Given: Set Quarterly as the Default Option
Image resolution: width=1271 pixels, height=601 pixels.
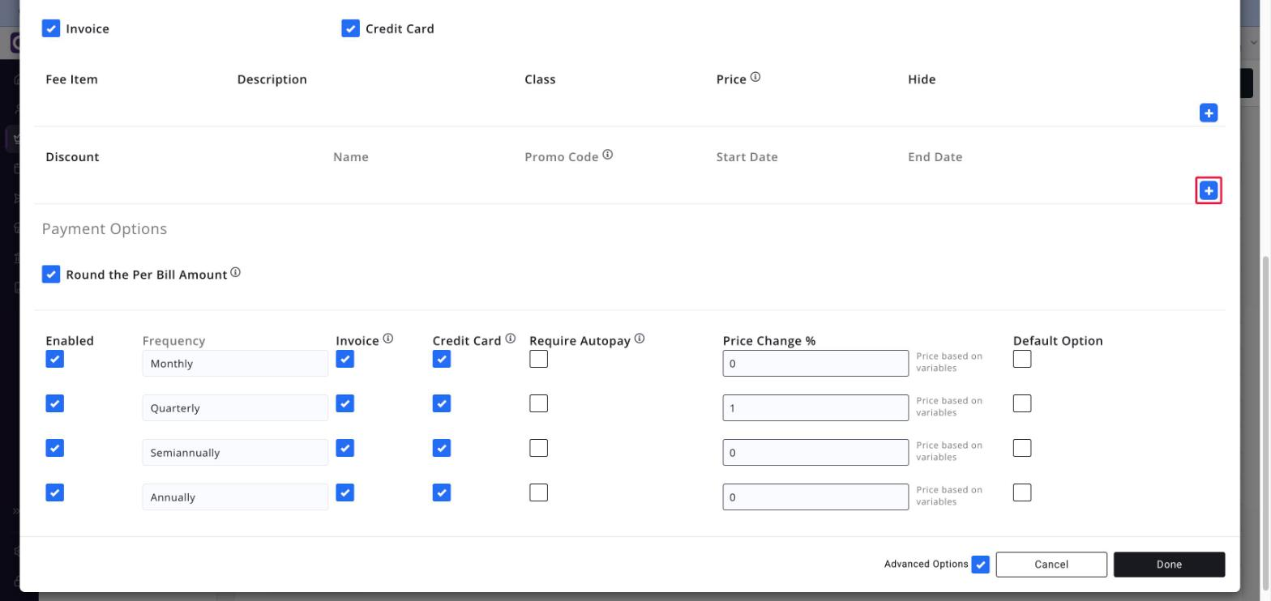Looking at the screenshot, I should click(1022, 403).
